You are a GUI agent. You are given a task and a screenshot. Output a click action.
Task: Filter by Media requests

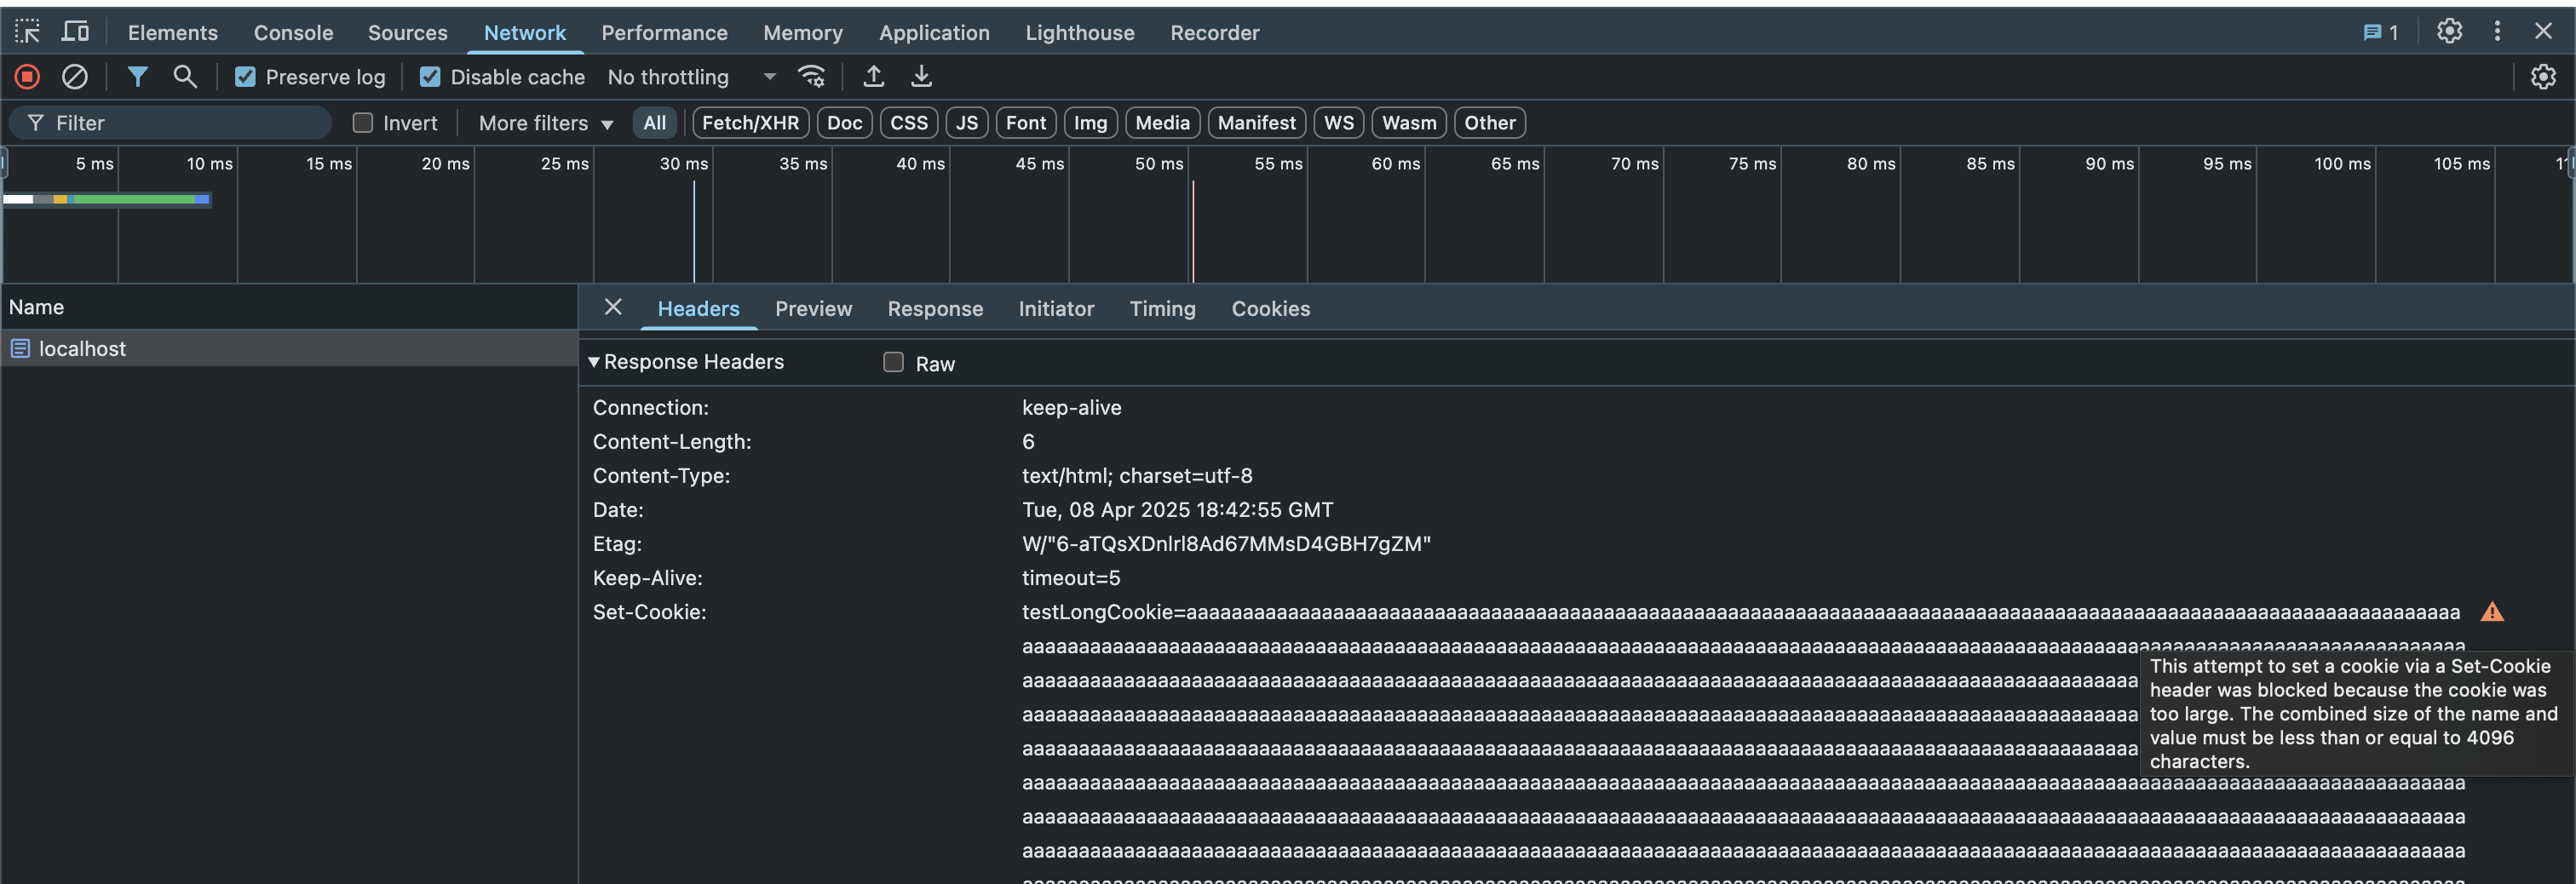coord(1162,123)
